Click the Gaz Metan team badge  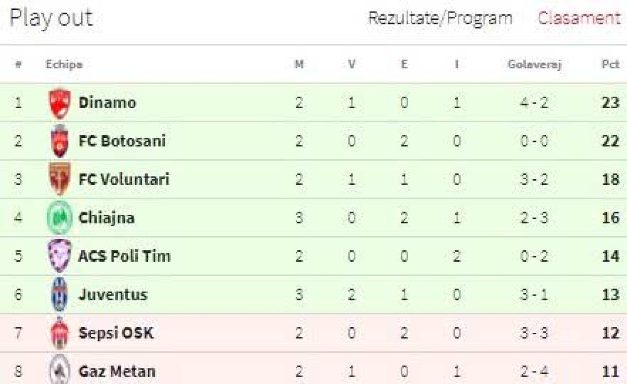click(60, 370)
